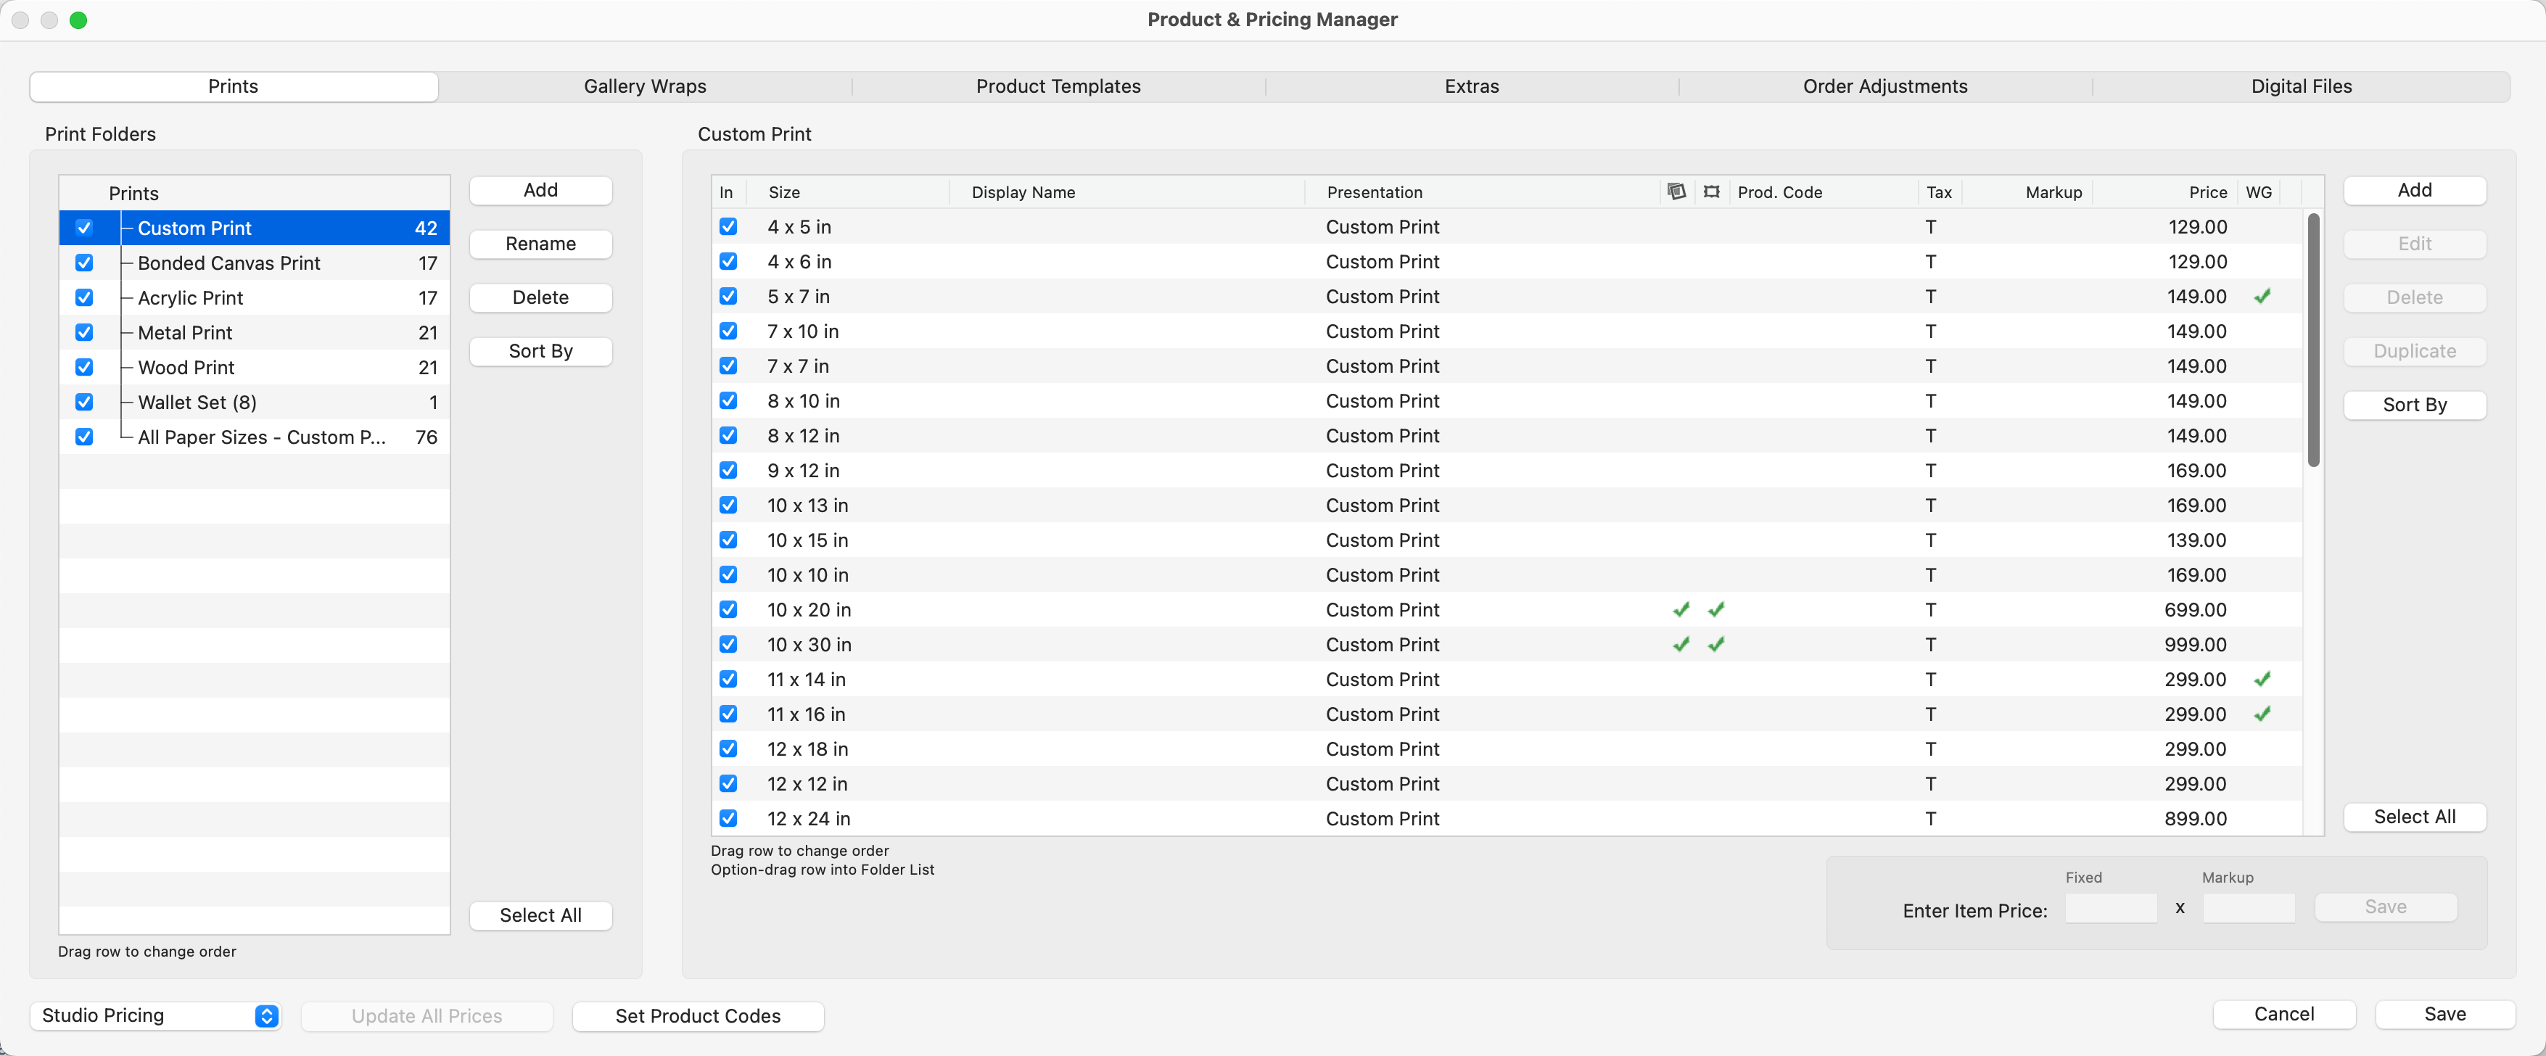This screenshot has width=2546, height=1056.
Task: Toggle the 8 x 10 in size checkbox
Action: coord(728,401)
